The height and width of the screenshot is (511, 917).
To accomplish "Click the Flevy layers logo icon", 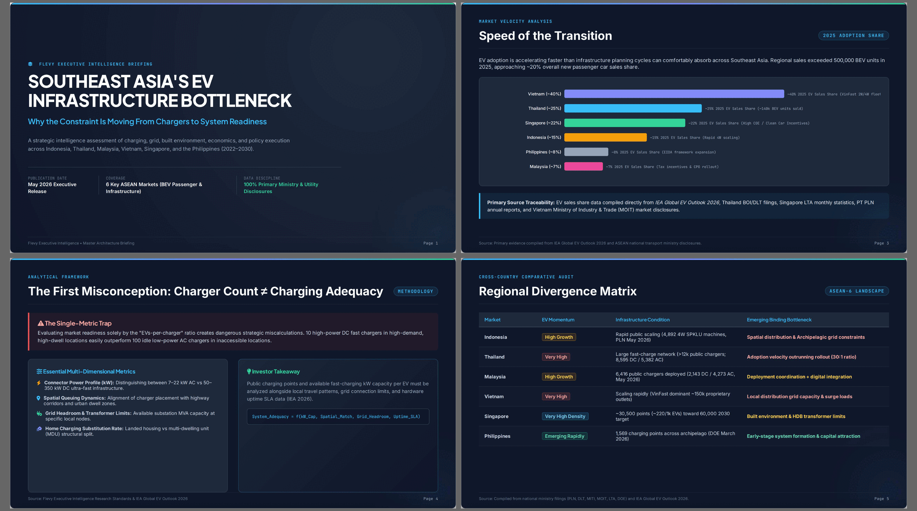I will [x=30, y=64].
